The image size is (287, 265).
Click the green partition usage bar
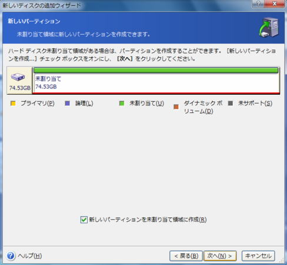156,70
